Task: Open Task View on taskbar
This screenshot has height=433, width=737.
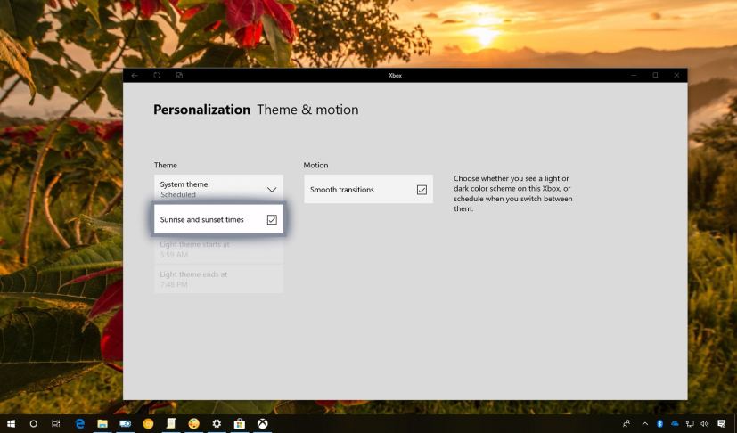Action: point(55,423)
